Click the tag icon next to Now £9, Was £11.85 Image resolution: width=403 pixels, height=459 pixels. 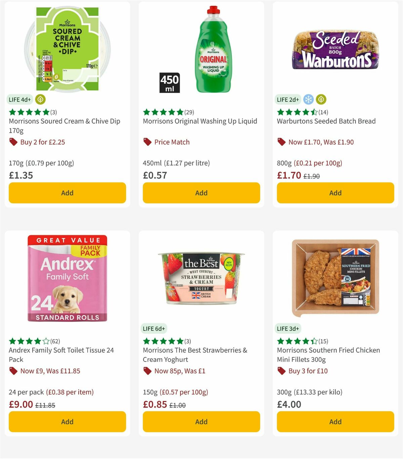[x=13, y=371]
